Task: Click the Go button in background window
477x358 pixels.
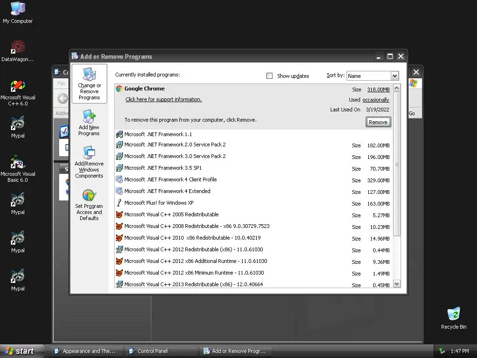Action: click(x=412, y=113)
